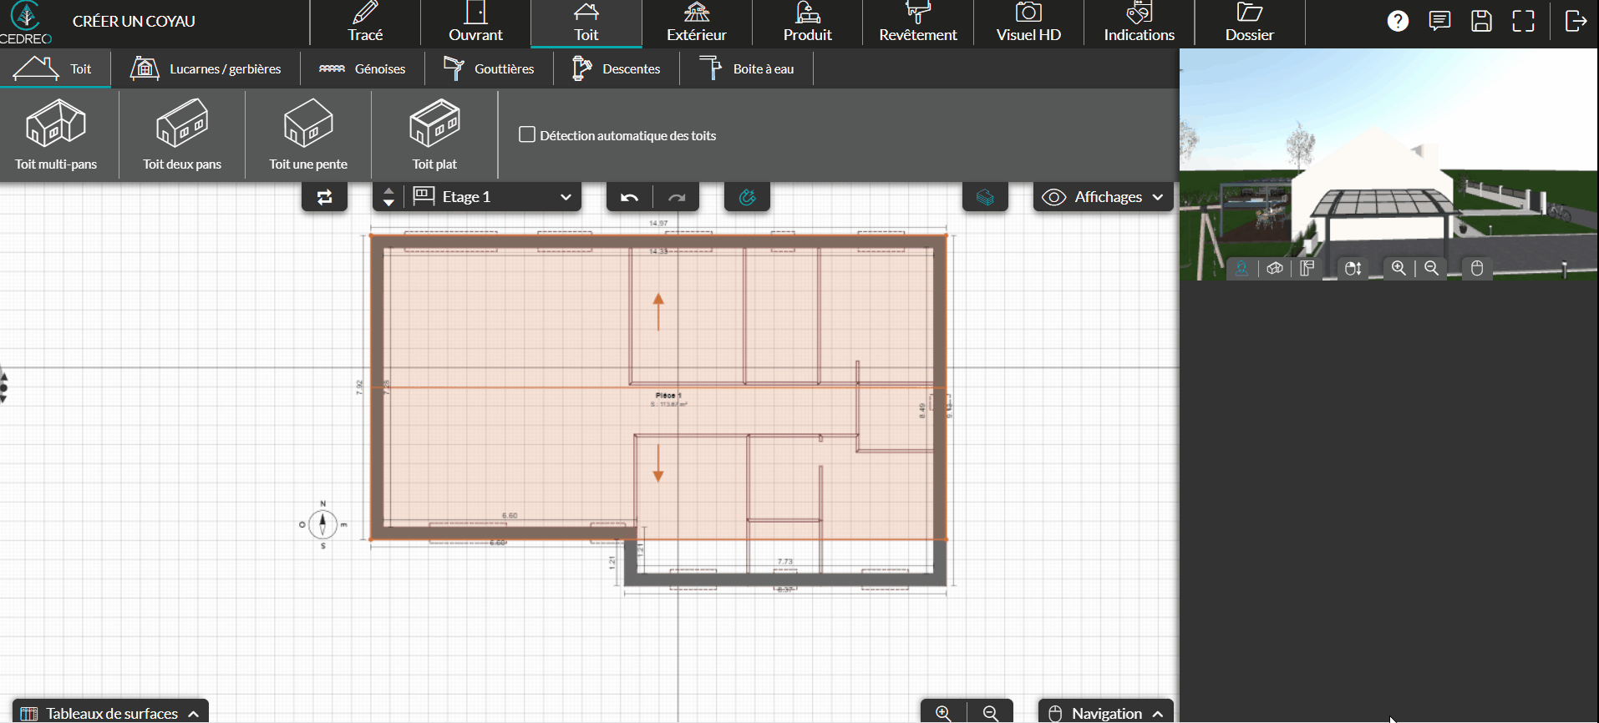Toggle the magnet snapping icon
The height and width of the screenshot is (723, 1599).
pos(747,198)
